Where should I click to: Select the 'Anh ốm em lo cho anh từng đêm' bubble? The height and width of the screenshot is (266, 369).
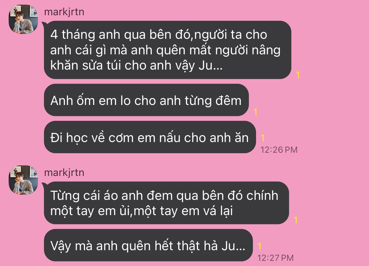point(146,100)
